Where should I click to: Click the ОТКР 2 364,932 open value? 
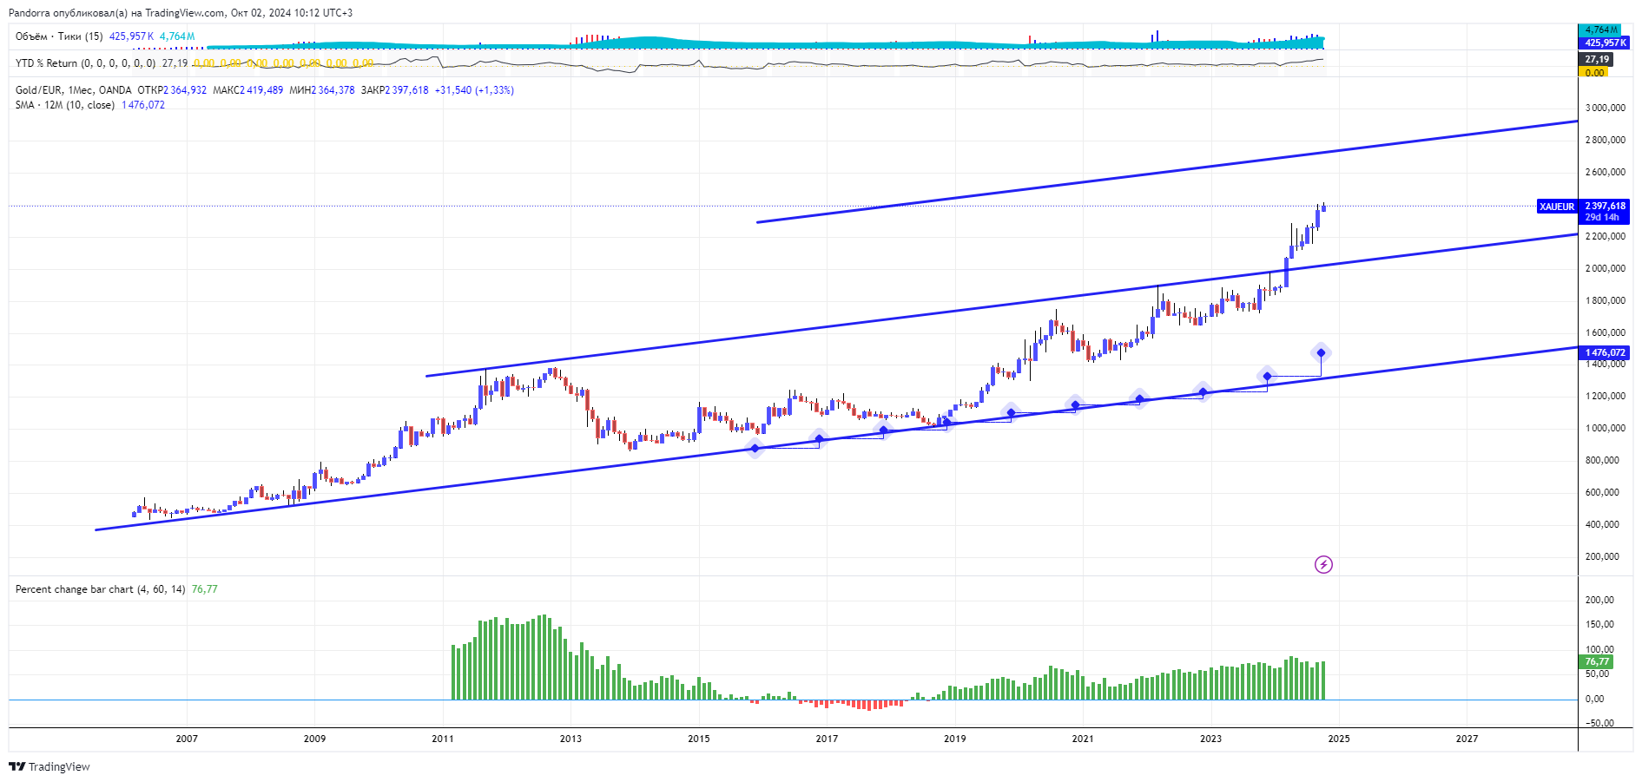coord(172,90)
